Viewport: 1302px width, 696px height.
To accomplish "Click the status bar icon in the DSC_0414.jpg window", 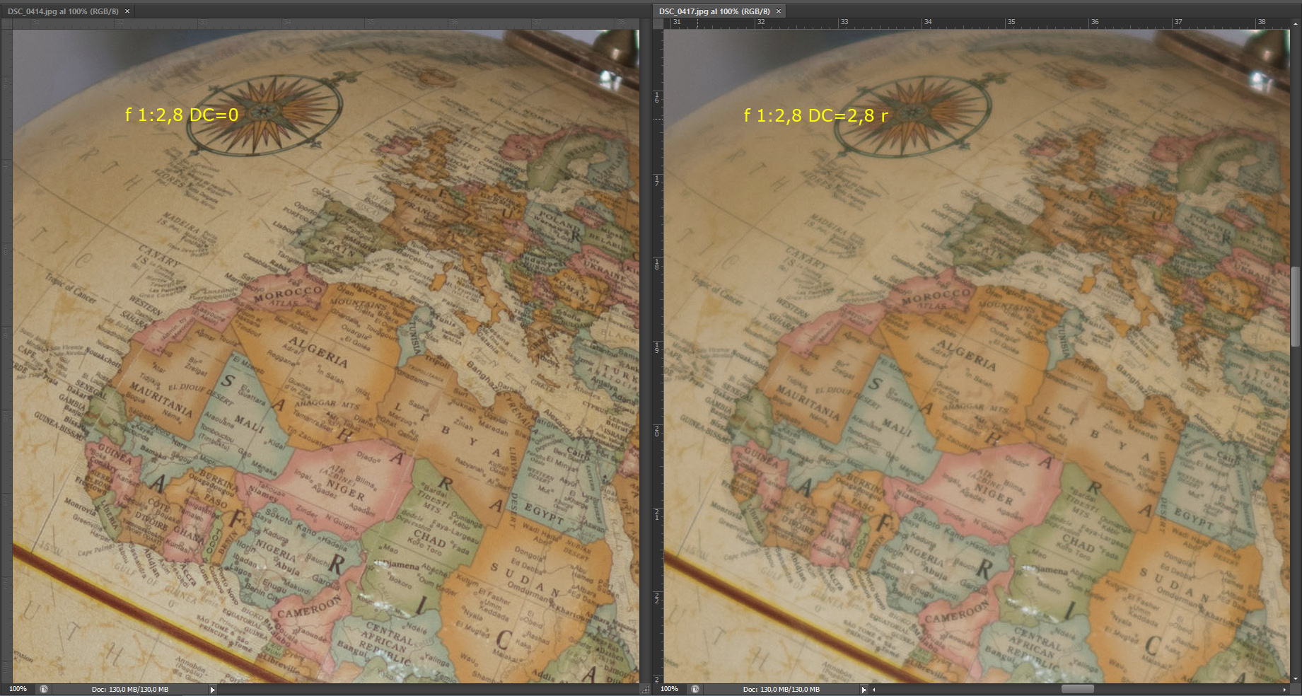I will [44, 689].
